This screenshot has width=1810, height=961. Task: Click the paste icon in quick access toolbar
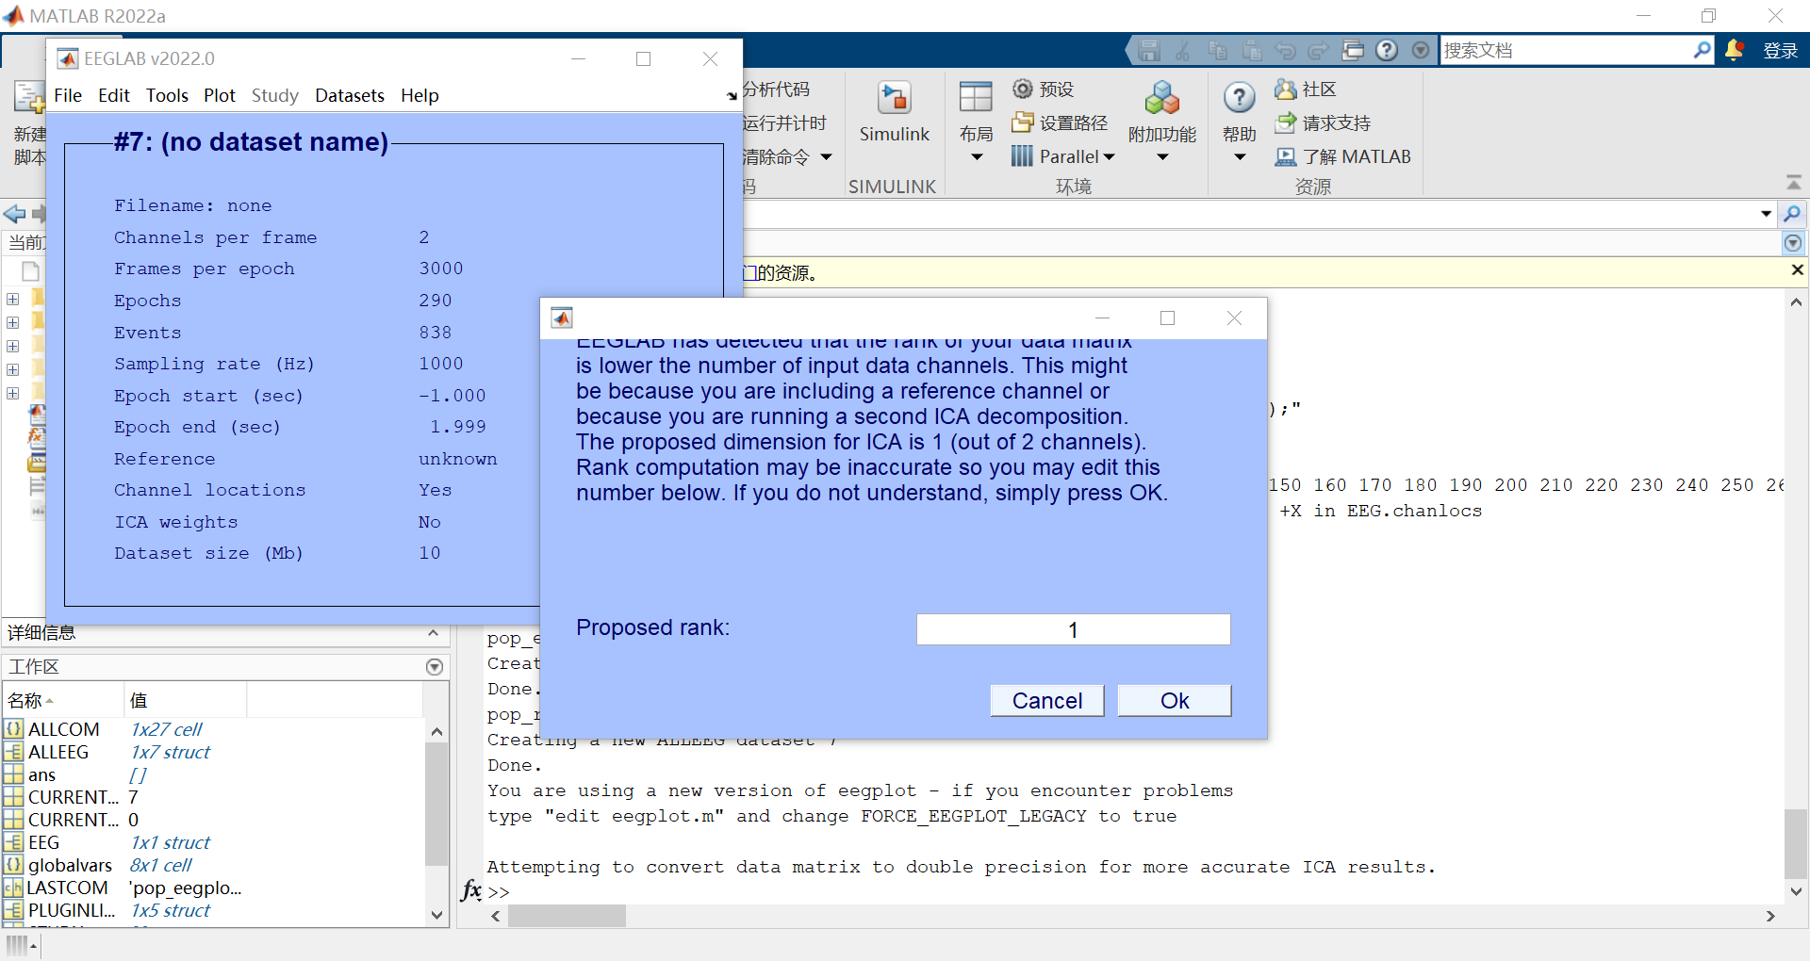pyautogui.click(x=1251, y=51)
